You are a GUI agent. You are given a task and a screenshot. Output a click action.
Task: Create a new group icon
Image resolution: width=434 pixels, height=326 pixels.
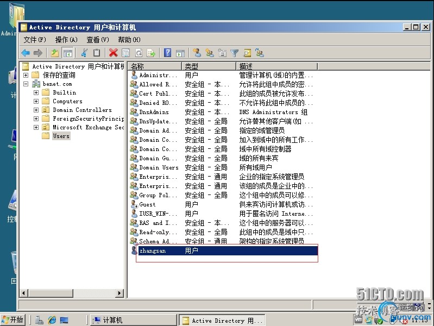click(x=210, y=53)
